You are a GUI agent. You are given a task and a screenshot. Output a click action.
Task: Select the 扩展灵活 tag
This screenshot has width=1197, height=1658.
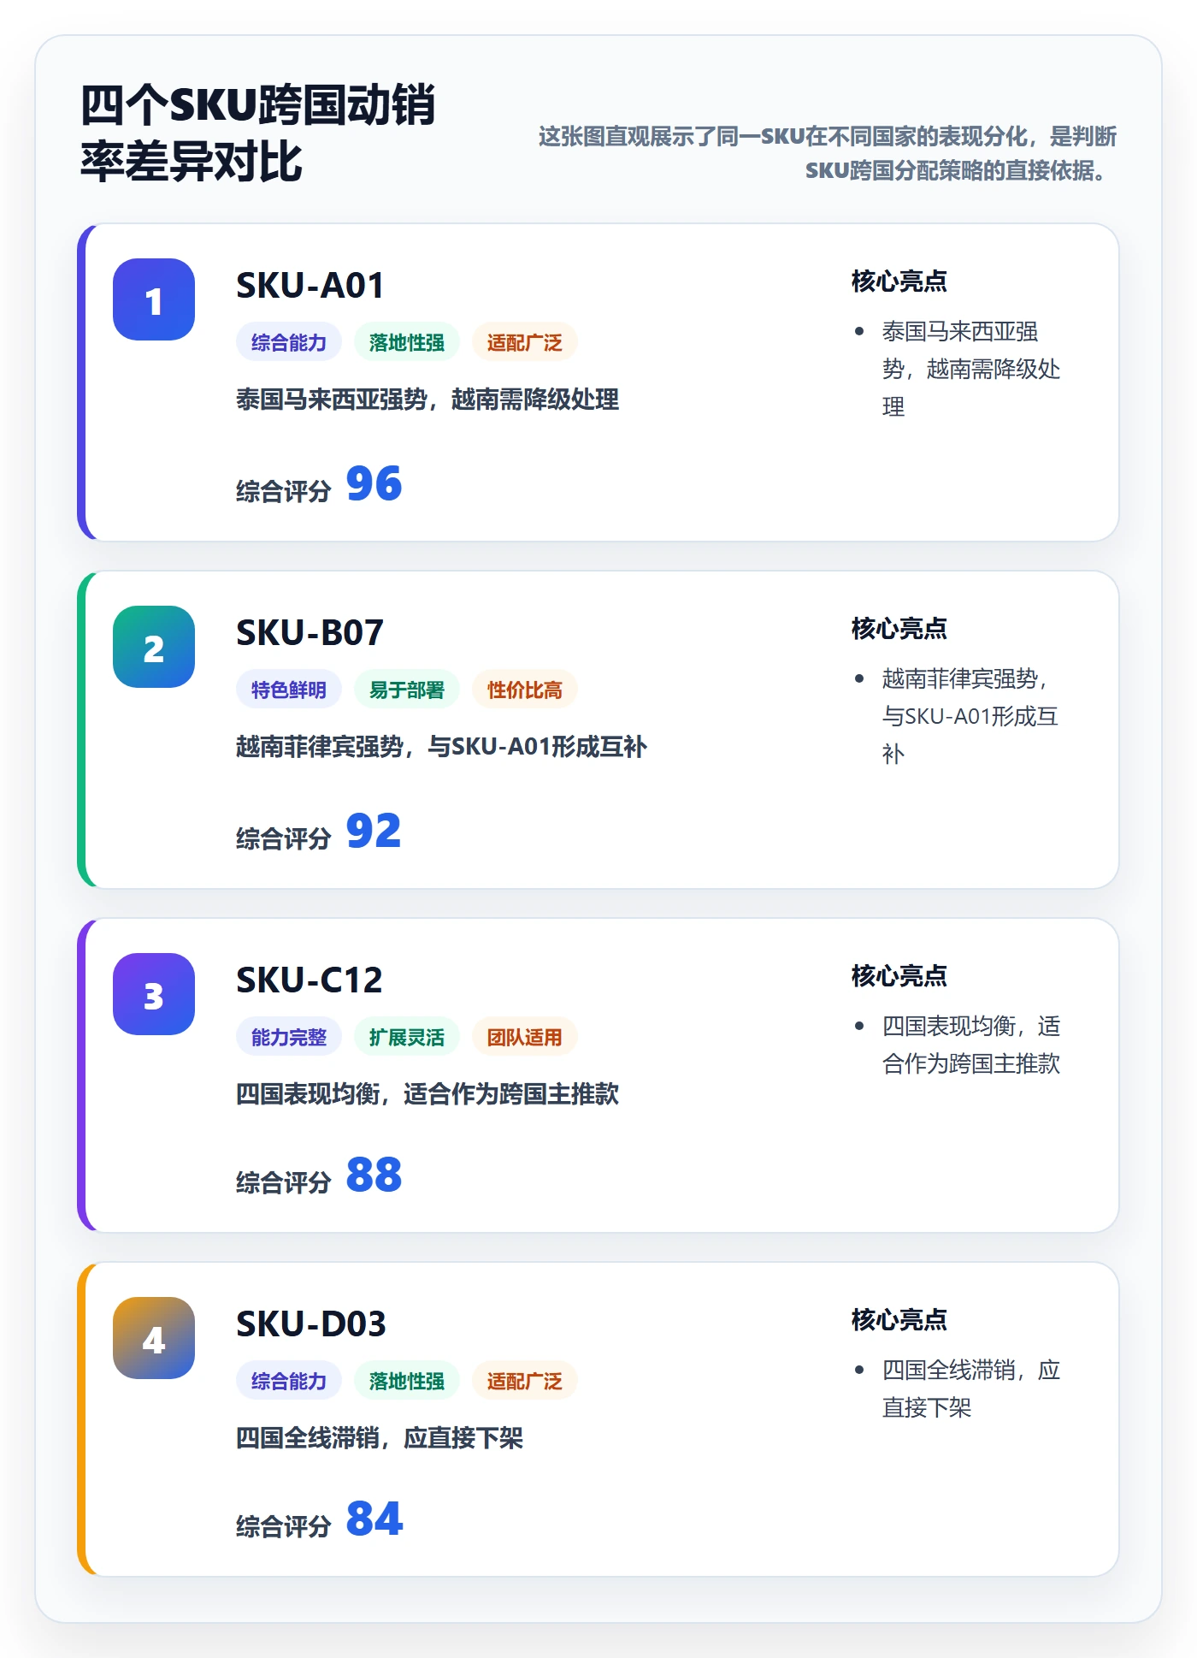407,1037
